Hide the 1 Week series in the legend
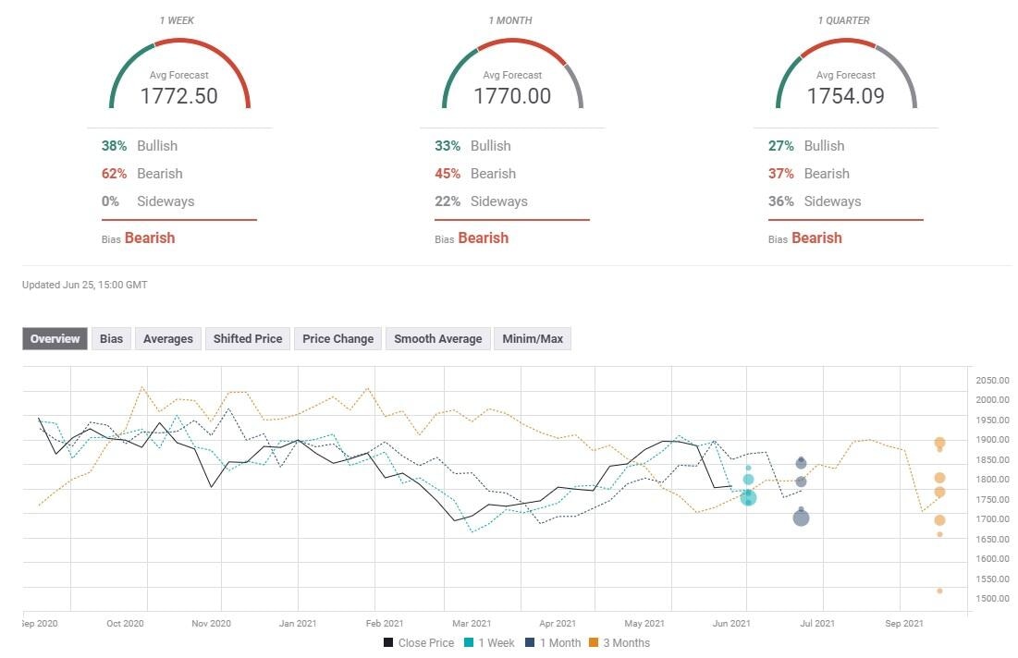Viewport: 1018px width, 658px height. click(x=497, y=642)
